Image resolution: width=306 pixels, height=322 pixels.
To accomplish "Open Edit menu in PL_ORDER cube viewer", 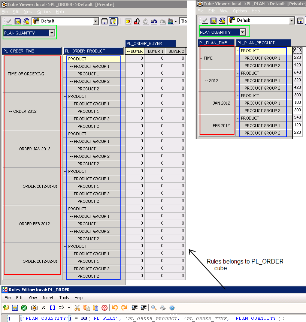I will click(16, 12).
